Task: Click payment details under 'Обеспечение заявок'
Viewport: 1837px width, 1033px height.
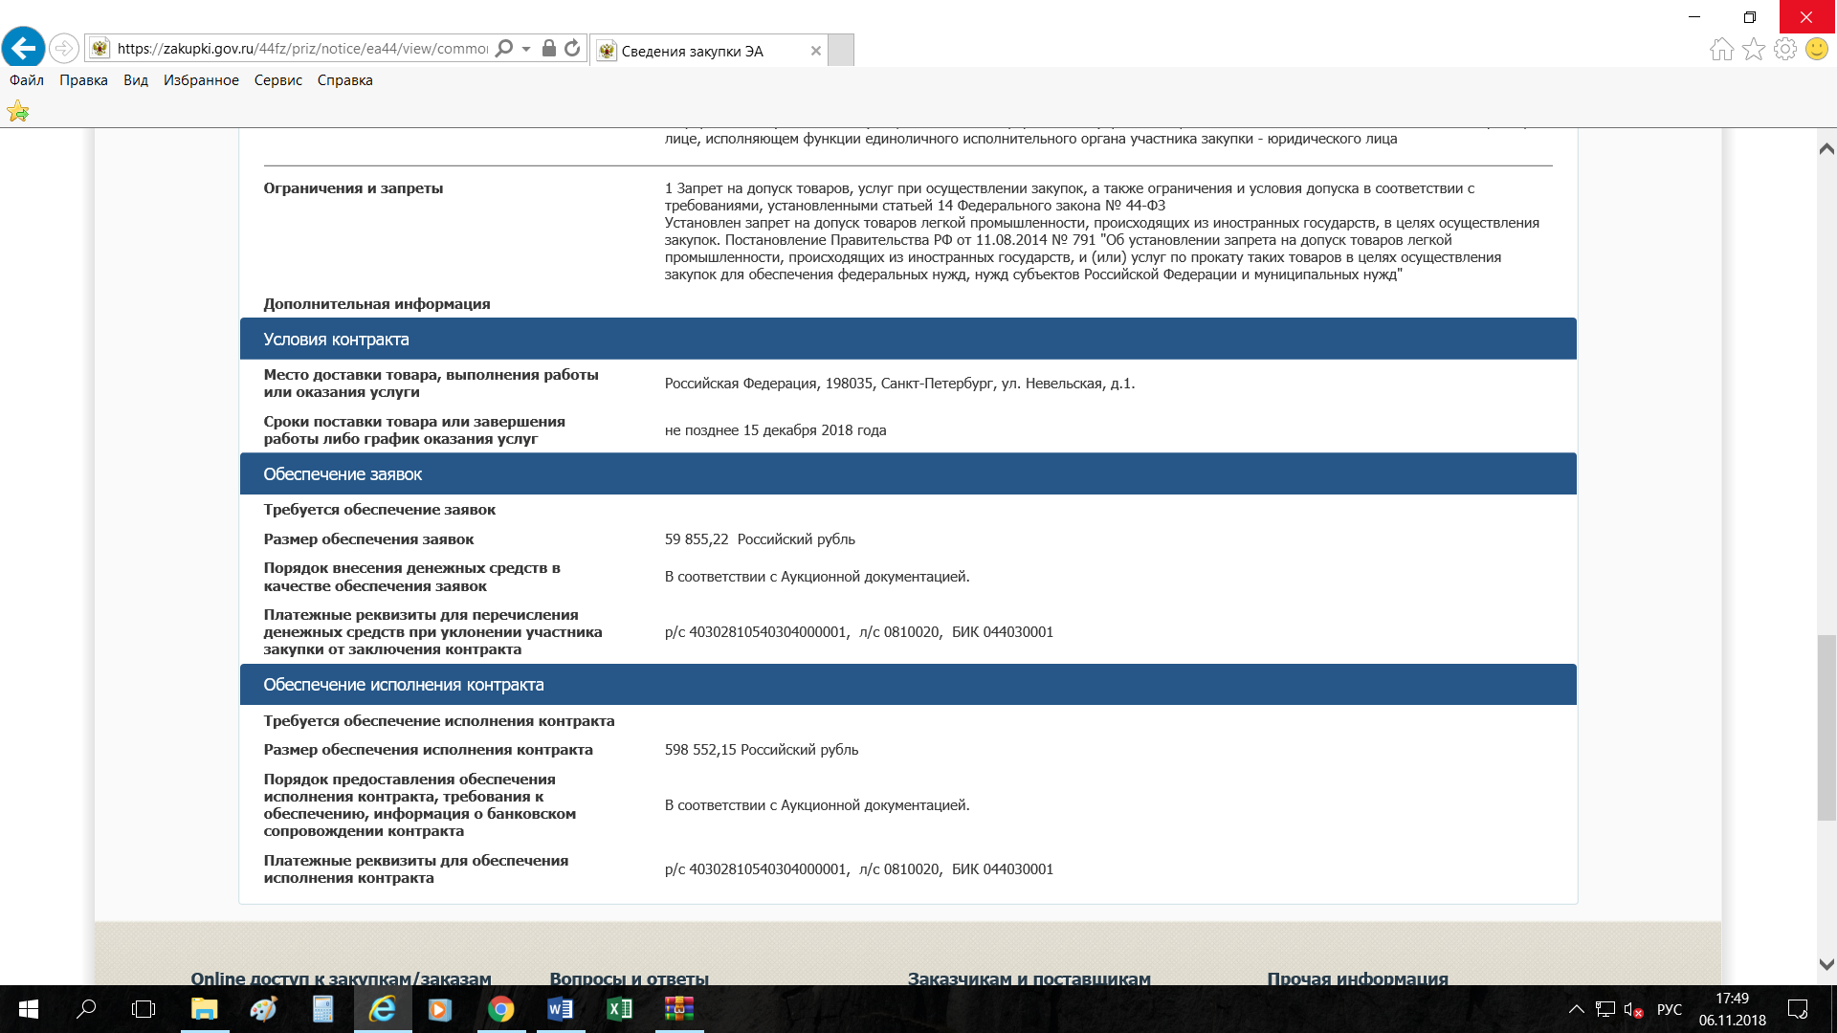Action: coord(858,632)
